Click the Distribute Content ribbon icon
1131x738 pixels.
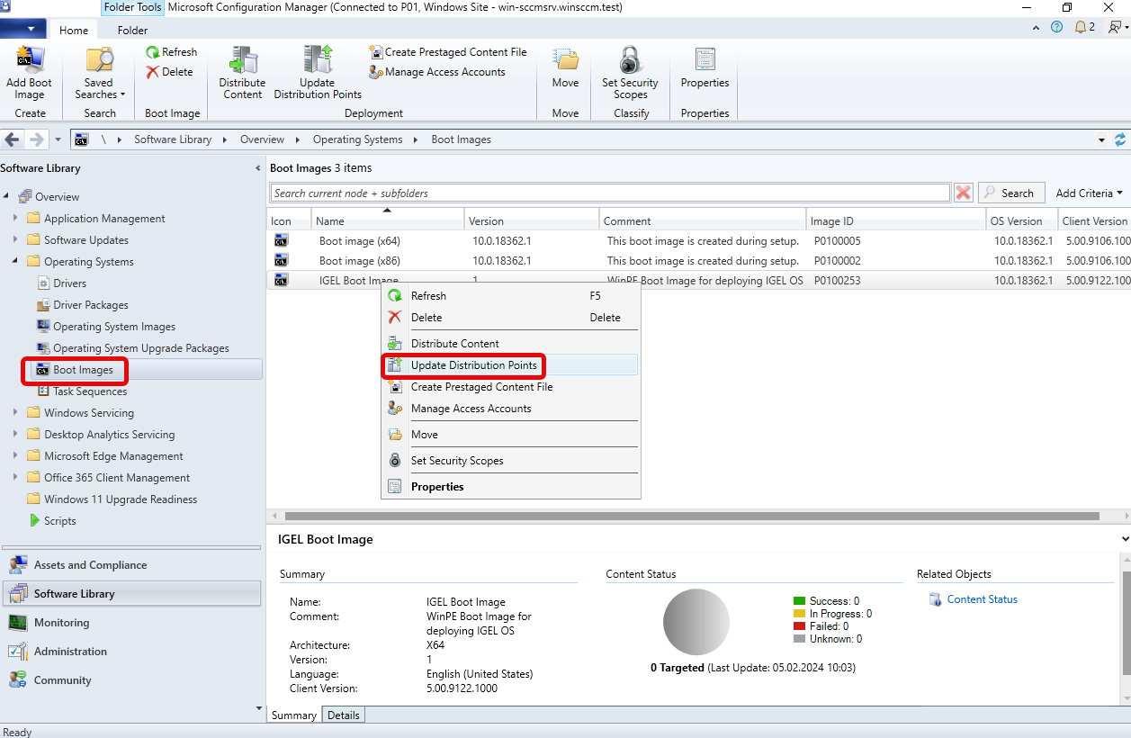242,61
